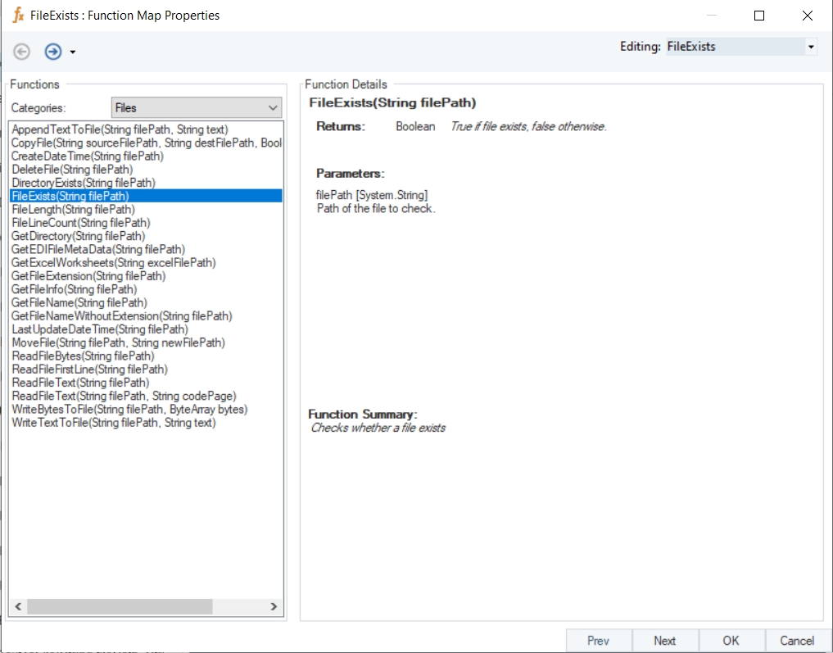Click the forward navigation arrow icon
Screen dimensions: 833x653
pos(52,52)
